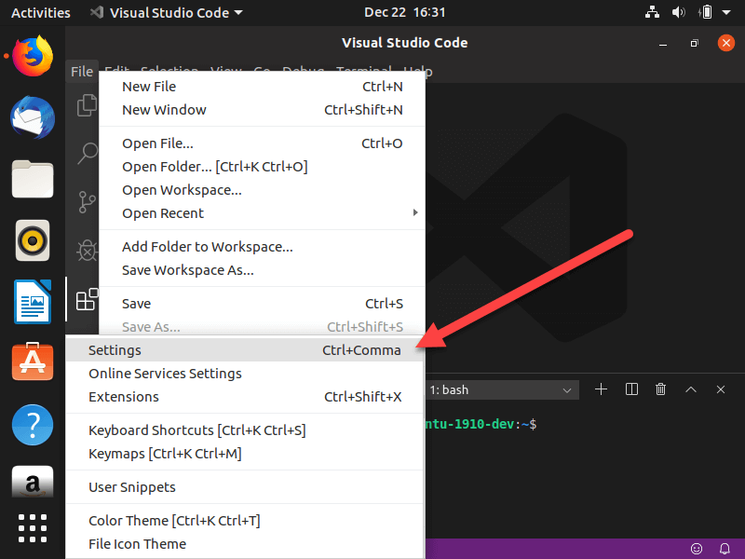The width and height of the screenshot is (745, 559).
Task: Select Color Theme entry
Action: tap(244, 521)
